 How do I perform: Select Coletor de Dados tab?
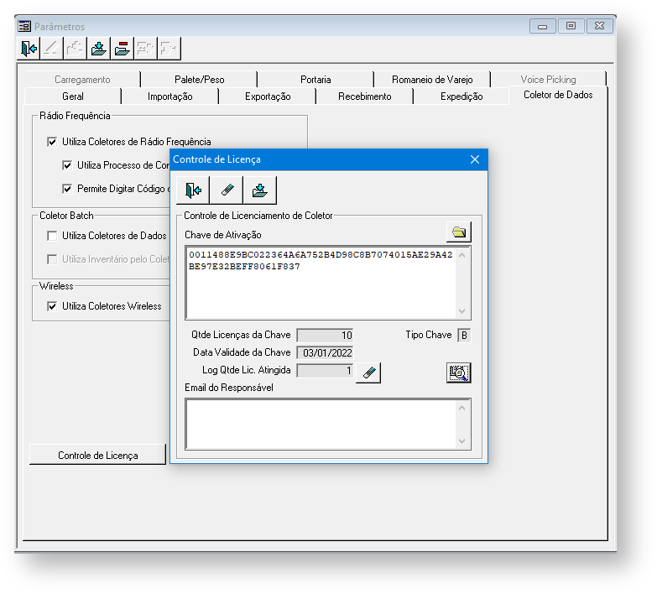[558, 95]
